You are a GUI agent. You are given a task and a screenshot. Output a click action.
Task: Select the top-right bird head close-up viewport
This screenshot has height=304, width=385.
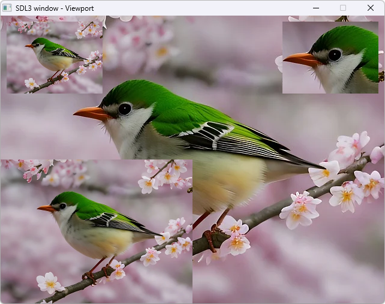coord(330,58)
